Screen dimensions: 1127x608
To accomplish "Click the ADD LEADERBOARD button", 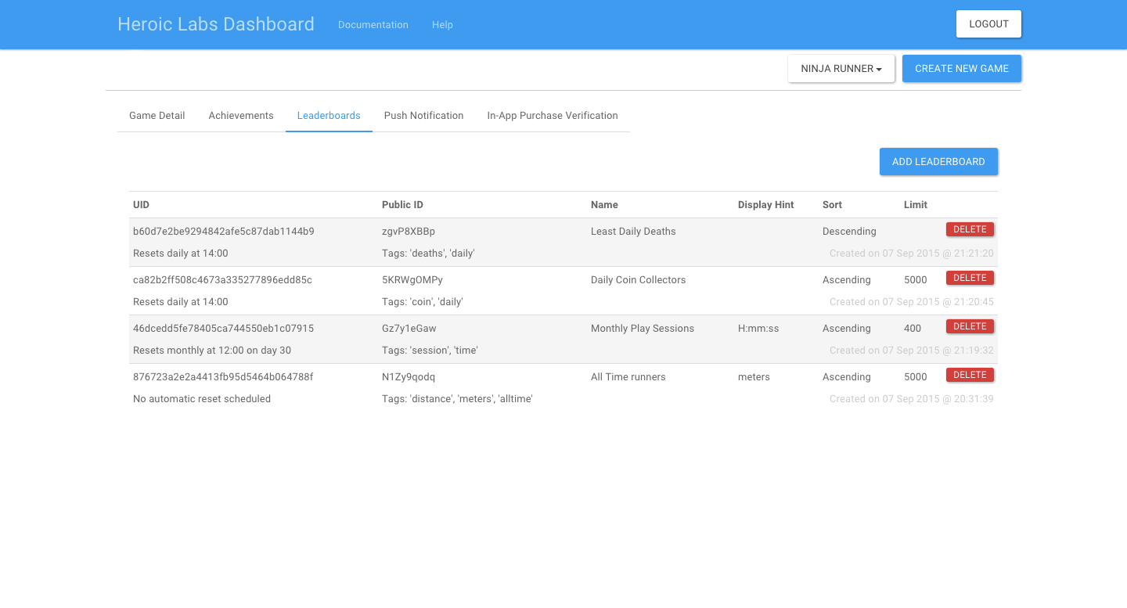I will (x=938, y=162).
